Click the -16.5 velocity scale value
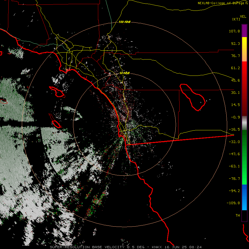Image resolution: width=249 pixels, height=249 pixels. (234, 129)
